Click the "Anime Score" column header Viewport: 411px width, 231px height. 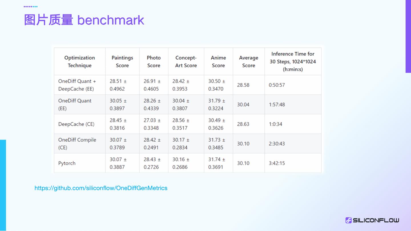click(218, 62)
